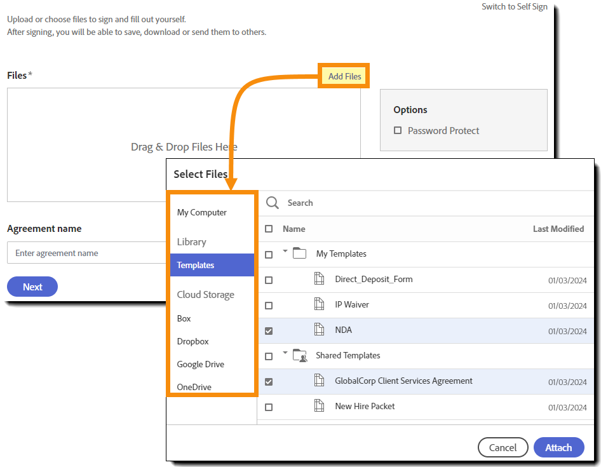This screenshot has width=601, height=467.
Task: Click the Direct_Deposit_Form document icon
Action: [318, 279]
